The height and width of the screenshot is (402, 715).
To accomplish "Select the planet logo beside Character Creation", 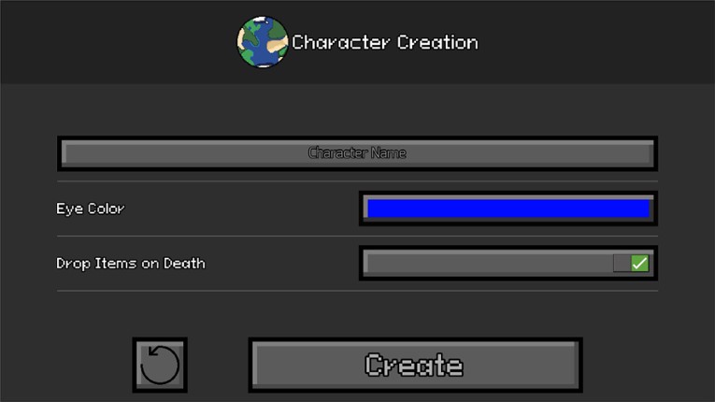I will tap(263, 42).
